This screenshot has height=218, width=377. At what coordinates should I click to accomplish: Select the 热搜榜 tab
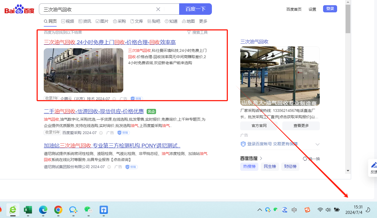tap(249, 166)
